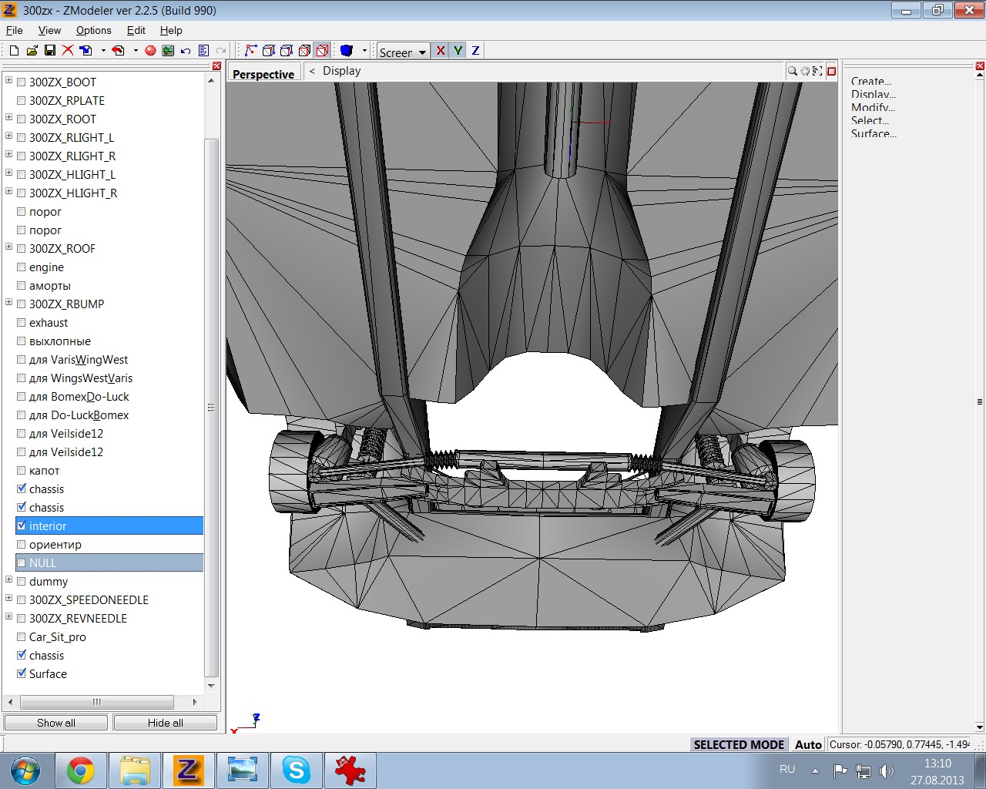Screen dimensions: 986x789
Task: Create a new file with the blank page icon
Action: (x=14, y=50)
